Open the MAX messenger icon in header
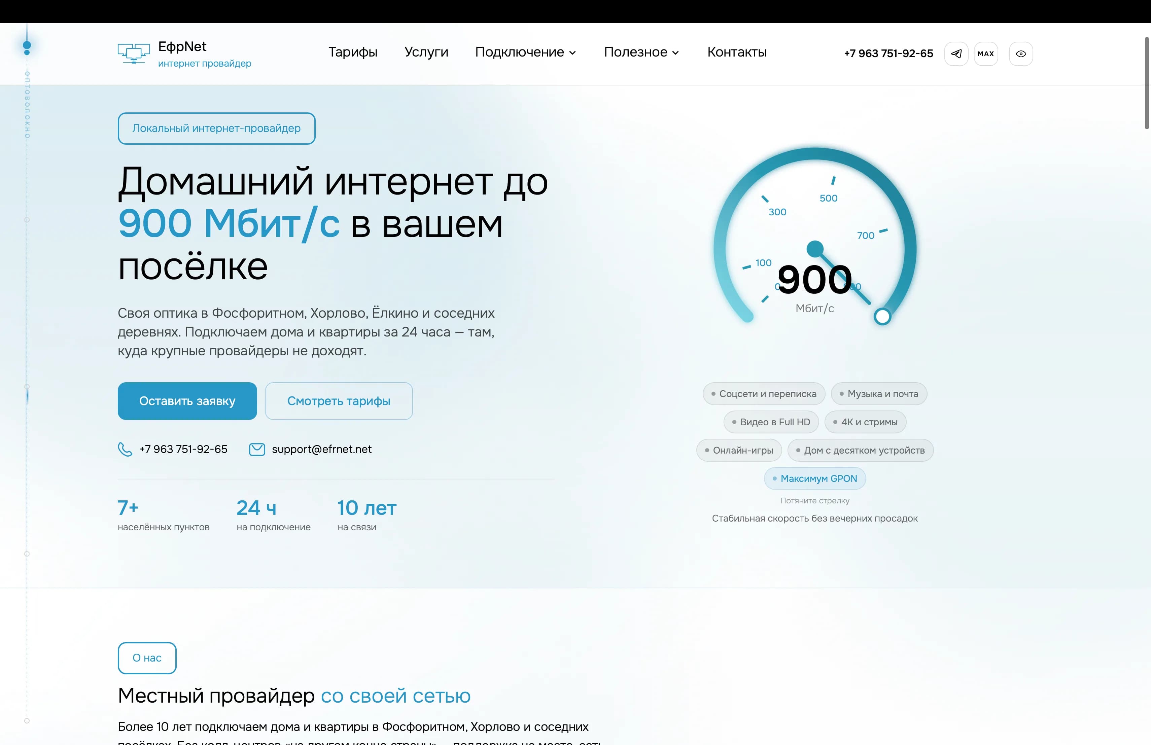The width and height of the screenshot is (1151, 745). (986, 54)
